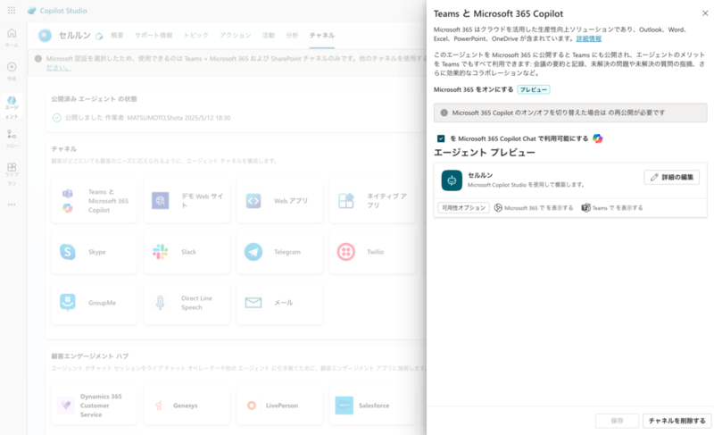Image resolution: width=714 pixels, height=435 pixels.
Task: Click Teams で を表示する link
Action: click(x=612, y=208)
